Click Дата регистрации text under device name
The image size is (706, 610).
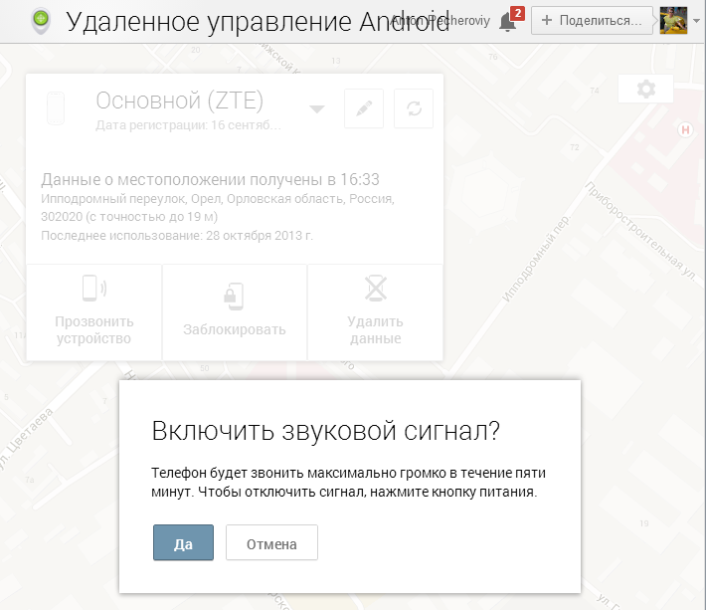[x=188, y=124]
